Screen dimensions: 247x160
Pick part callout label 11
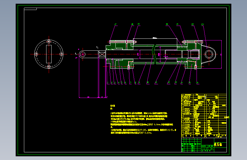click(156, 82)
